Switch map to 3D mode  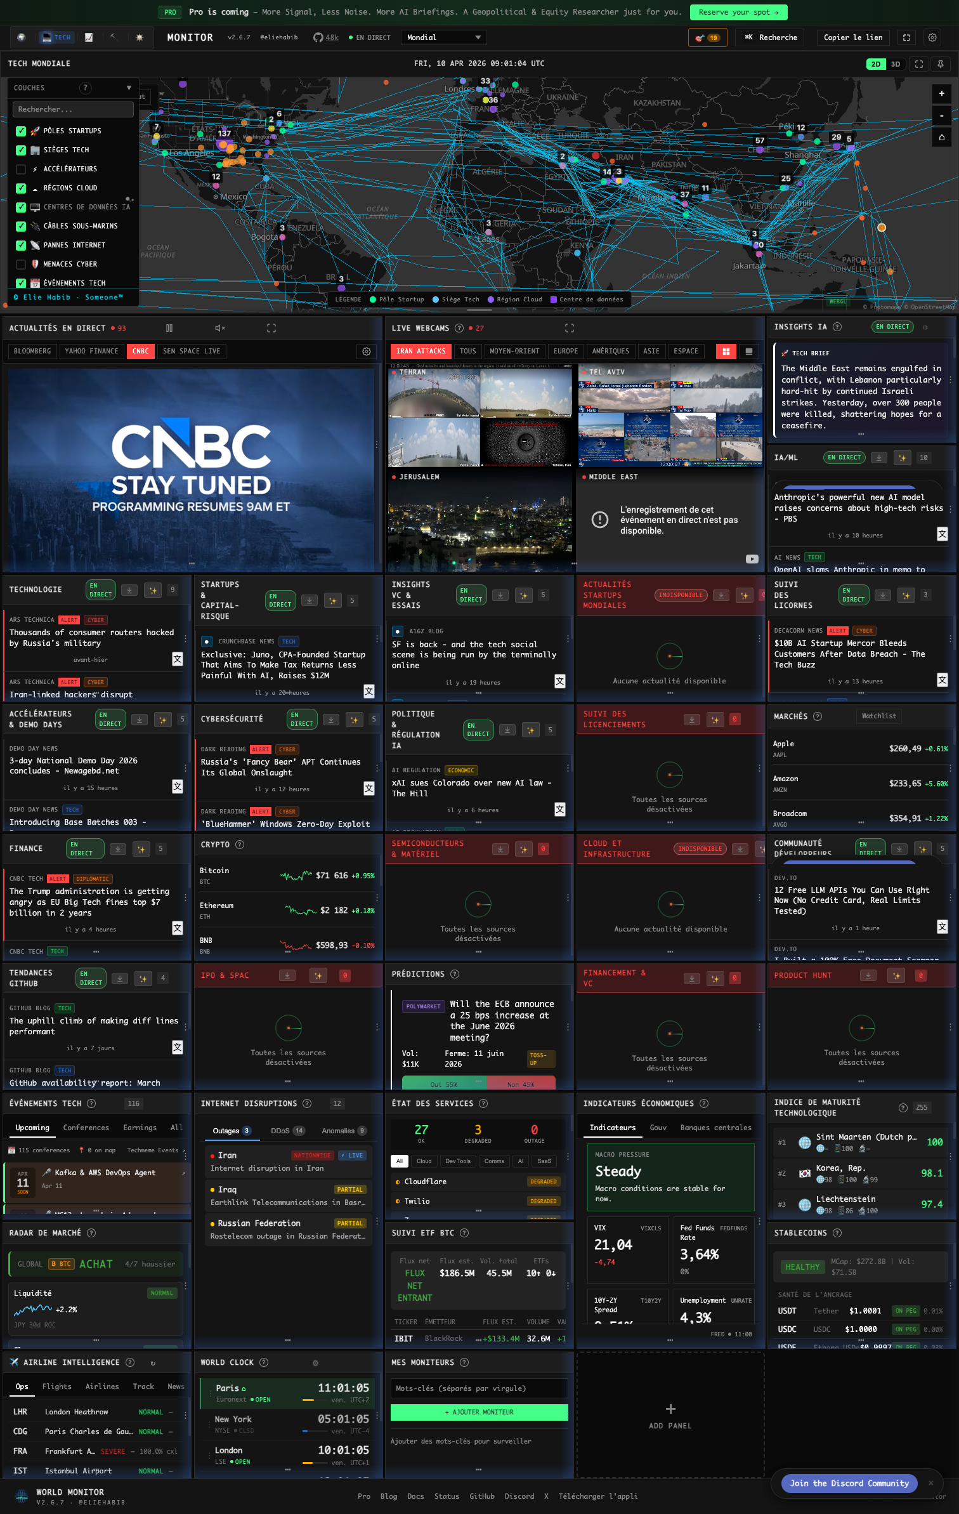(896, 64)
